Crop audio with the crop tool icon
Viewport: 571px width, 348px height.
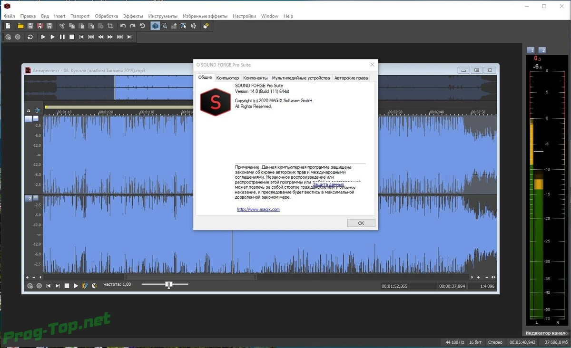[110, 26]
